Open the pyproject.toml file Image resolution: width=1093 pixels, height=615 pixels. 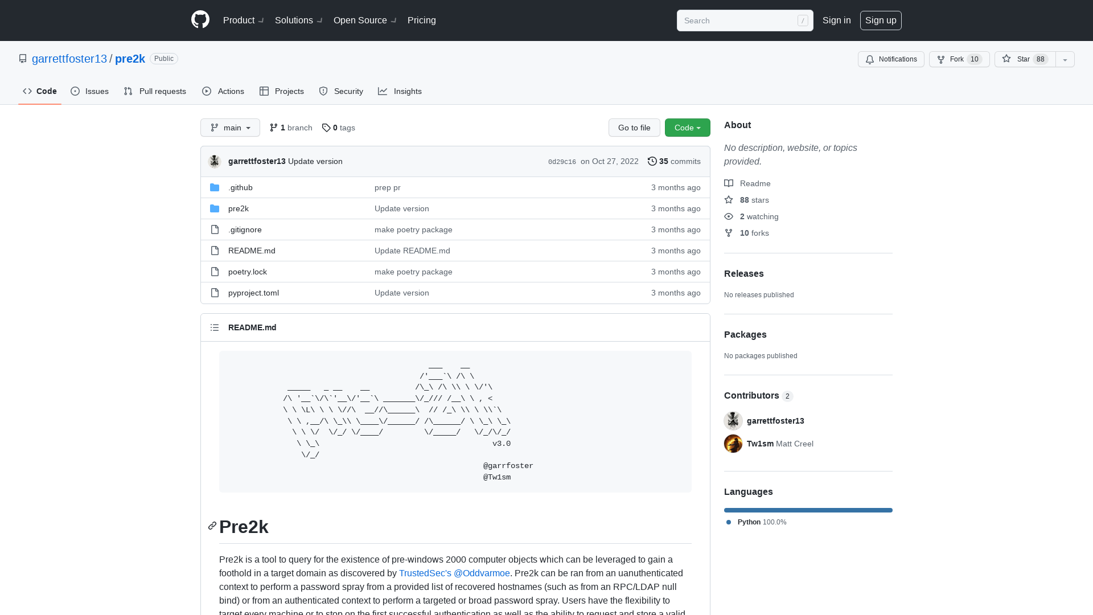253,293
